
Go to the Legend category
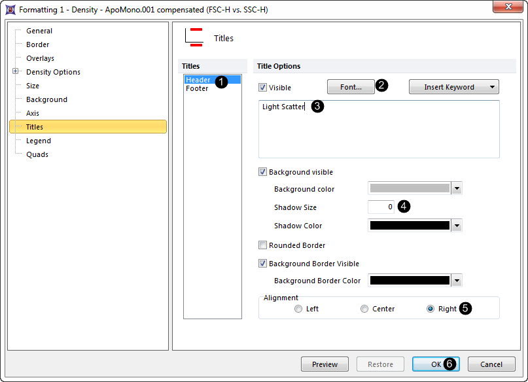pyautogui.click(x=38, y=141)
